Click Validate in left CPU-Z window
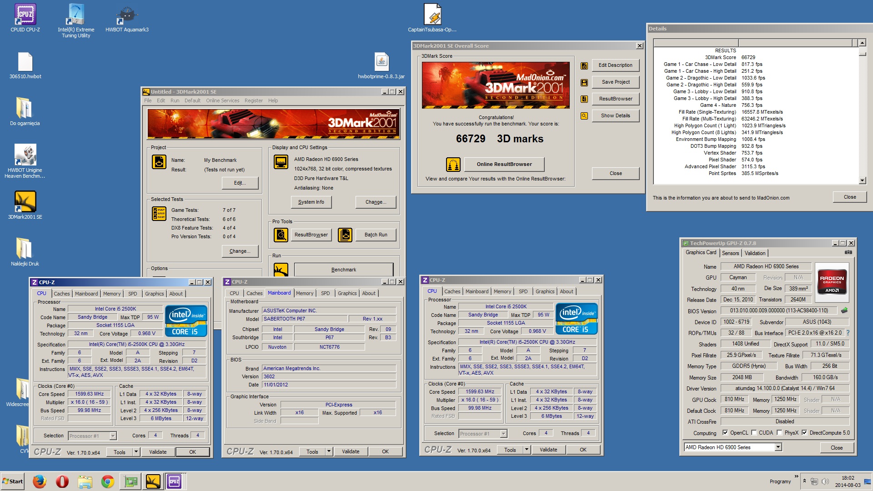 (x=158, y=452)
